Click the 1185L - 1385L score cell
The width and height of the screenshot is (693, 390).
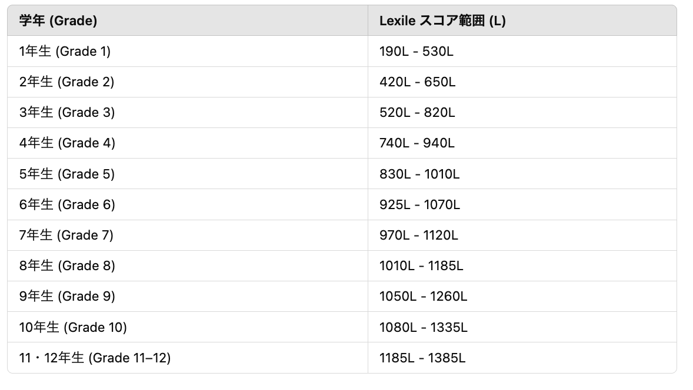coord(423,358)
